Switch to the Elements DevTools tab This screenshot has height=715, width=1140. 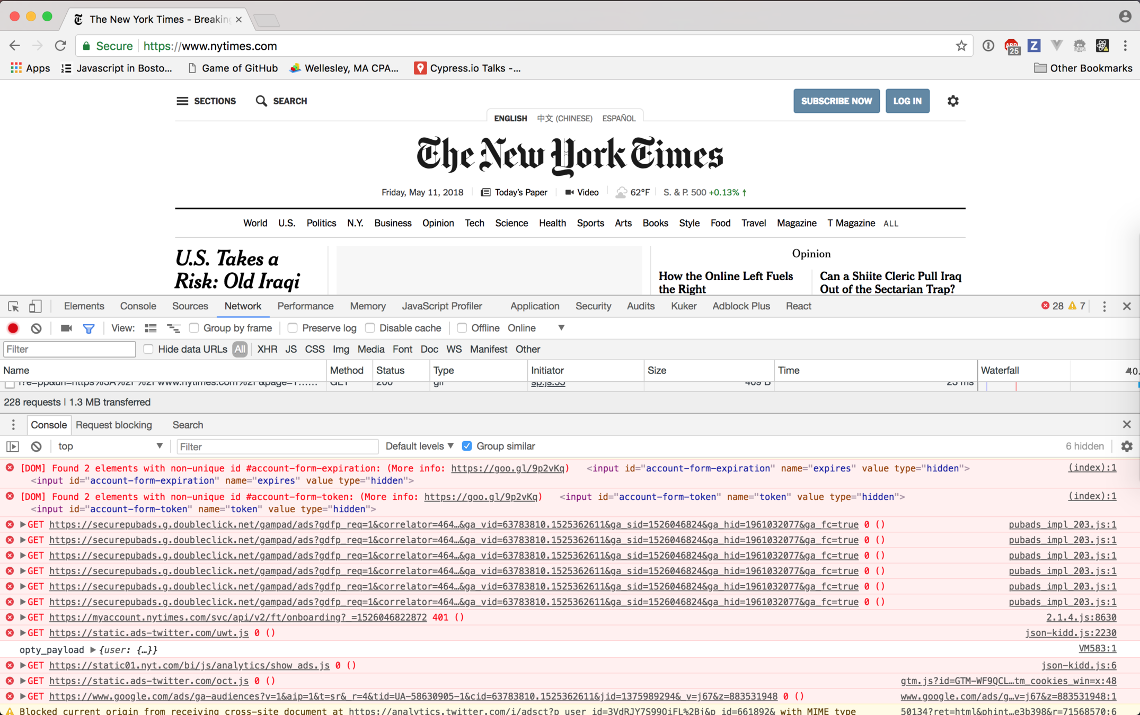(84, 306)
